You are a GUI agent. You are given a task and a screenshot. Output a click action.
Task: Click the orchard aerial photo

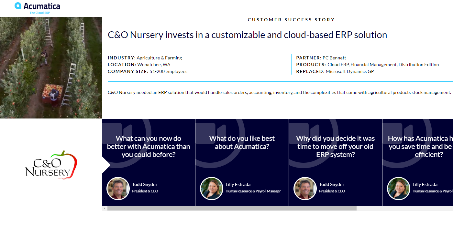[51, 67]
